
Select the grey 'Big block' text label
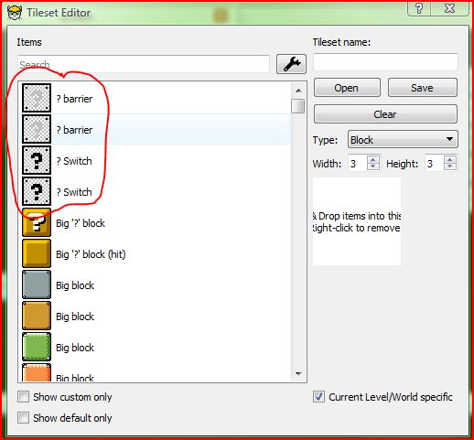pyautogui.click(x=75, y=285)
